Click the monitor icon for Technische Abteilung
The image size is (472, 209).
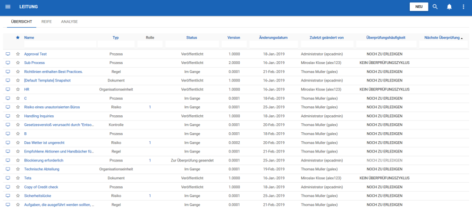[x=8, y=169]
